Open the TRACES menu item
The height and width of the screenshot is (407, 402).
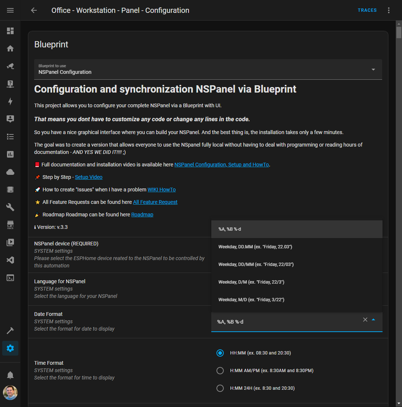click(x=367, y=10)
